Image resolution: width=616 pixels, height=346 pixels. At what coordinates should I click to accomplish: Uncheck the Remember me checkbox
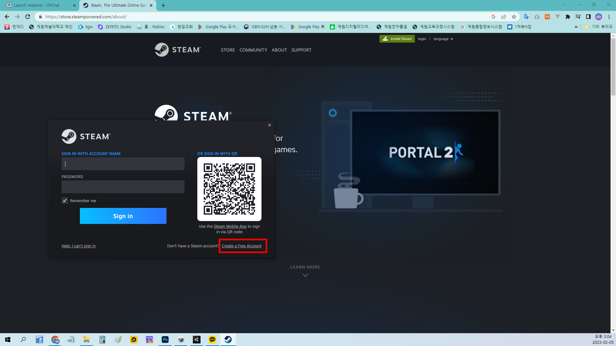coord(65,201)
